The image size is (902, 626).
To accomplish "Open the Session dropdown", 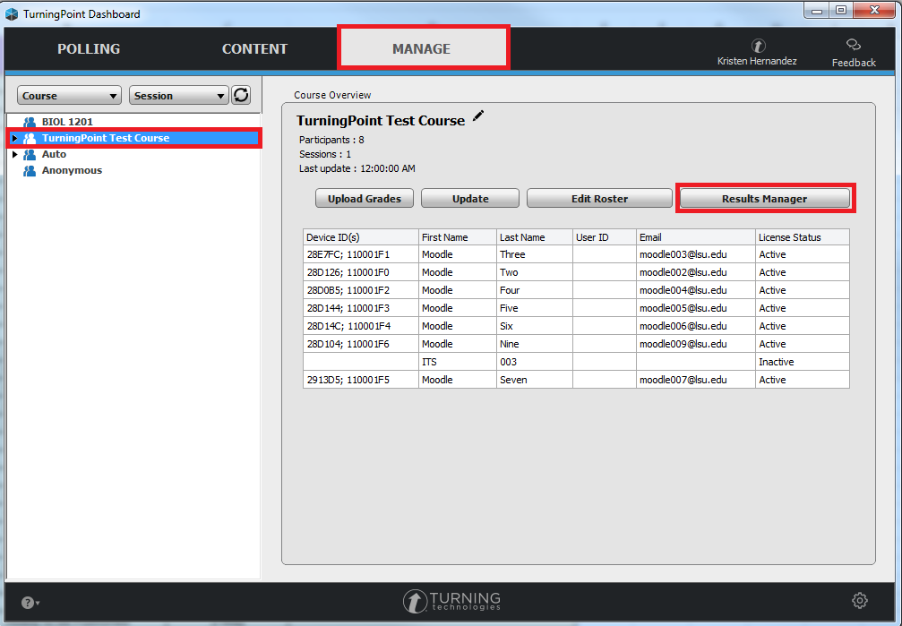I will [x=179, y=96].
